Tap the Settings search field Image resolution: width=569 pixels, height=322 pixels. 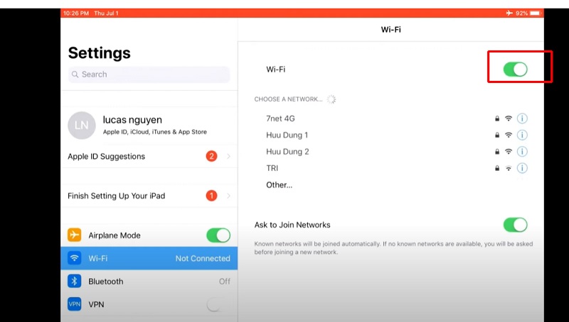[x=149, y=74]
